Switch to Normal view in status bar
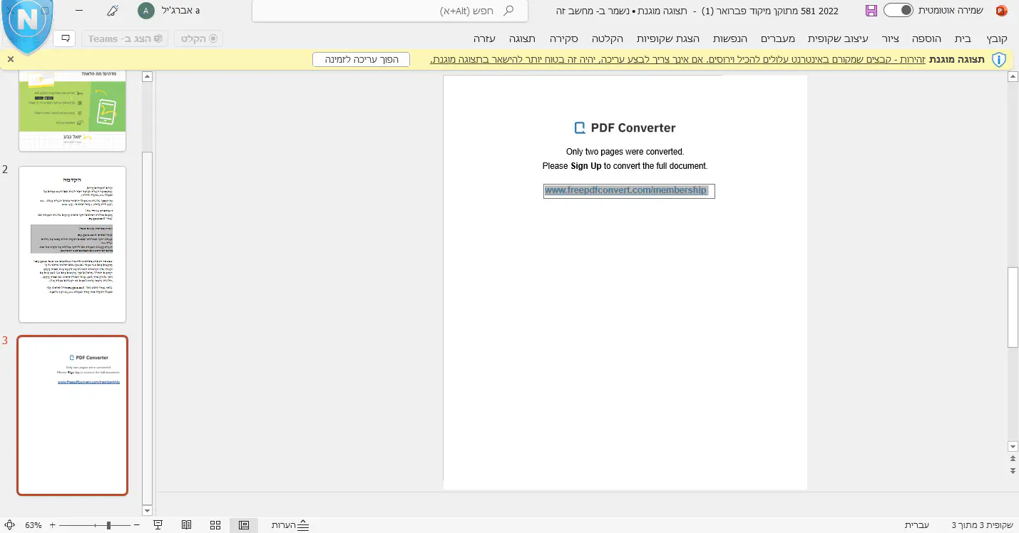The image size is (1019, 533). (x=244, y=525)
